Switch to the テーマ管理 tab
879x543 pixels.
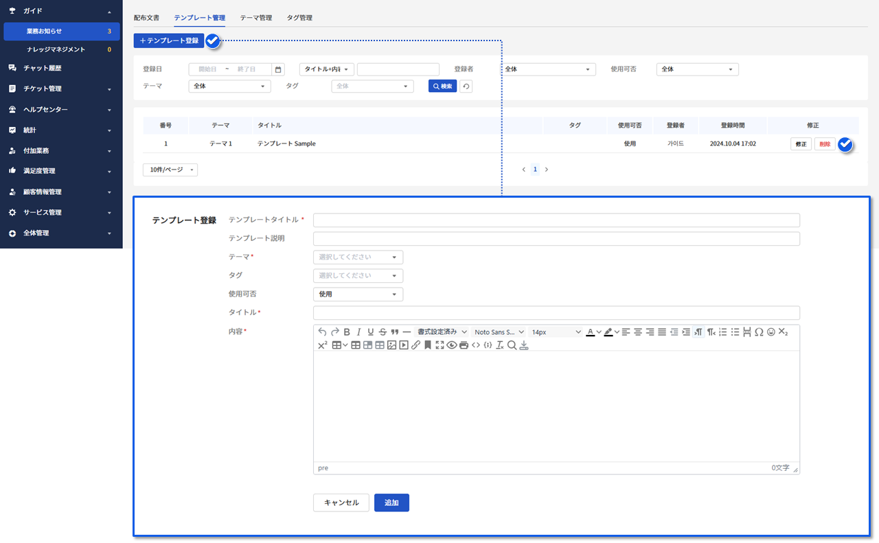255,17
